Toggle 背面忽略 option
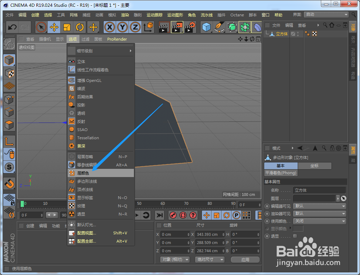Image resolution: width=360 pixels, height=275 pixels. point(100,157)
